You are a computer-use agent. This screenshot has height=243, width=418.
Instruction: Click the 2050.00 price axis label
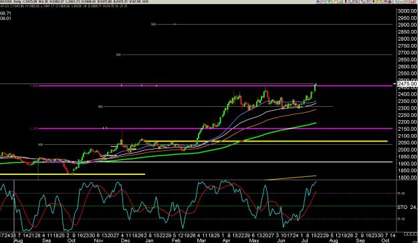tap(407, 143)
